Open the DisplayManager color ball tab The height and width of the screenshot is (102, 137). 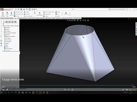click(15, 22)
